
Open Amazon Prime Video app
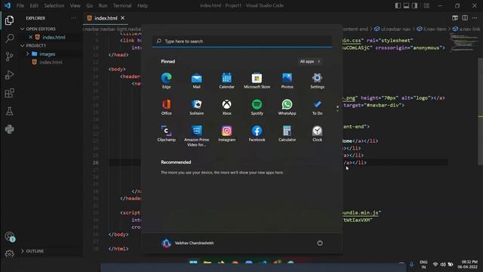tap(196, 136)
